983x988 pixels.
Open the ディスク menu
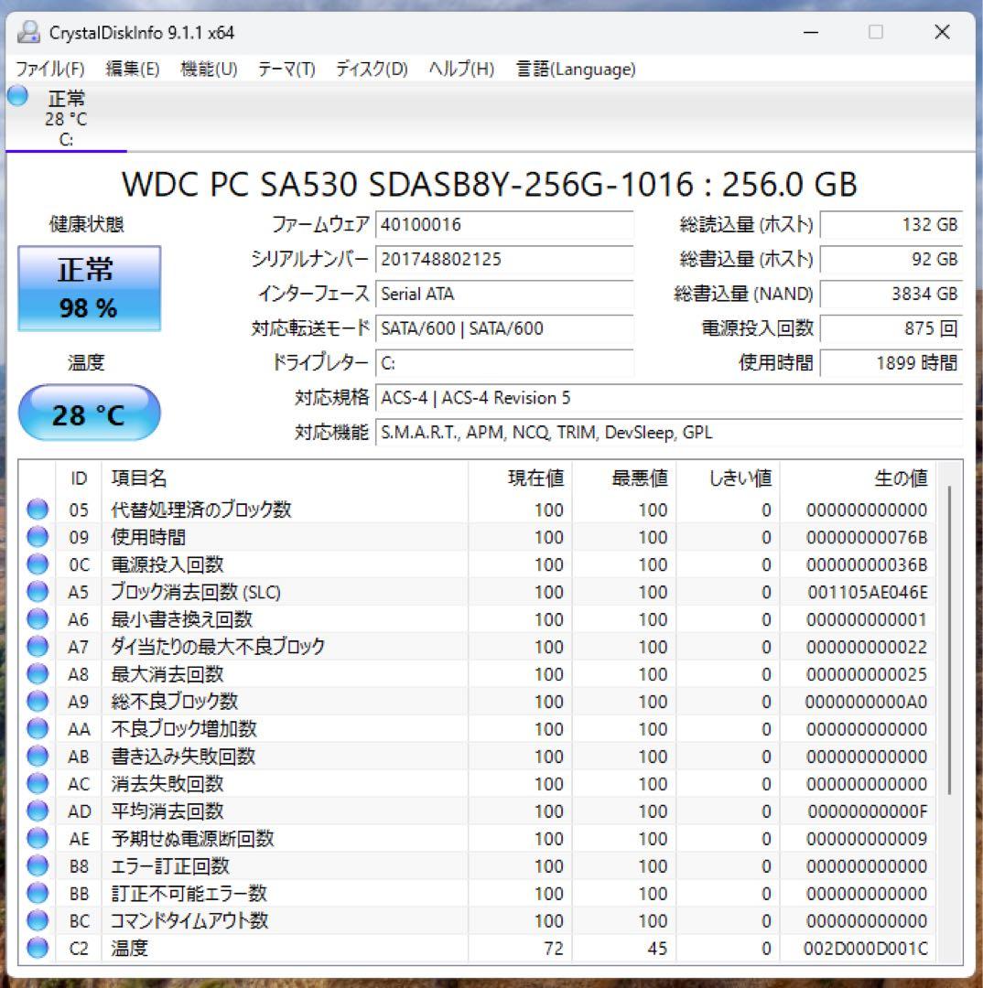[x=370, y=69]
